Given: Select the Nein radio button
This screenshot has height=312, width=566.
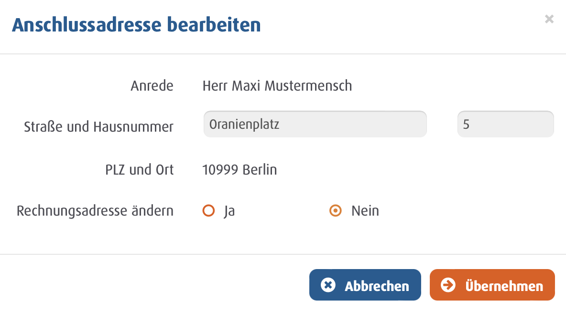Looking at the screenshot, I should coord(335,210).
